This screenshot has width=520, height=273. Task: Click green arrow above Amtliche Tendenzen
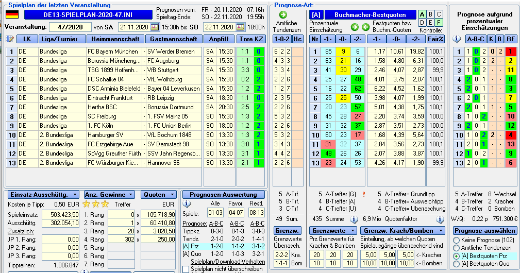283,14
